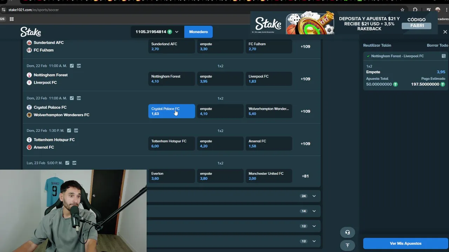Open stats chart for Tottenham match
Screen dimensions: 449x252
click(69, 131)
